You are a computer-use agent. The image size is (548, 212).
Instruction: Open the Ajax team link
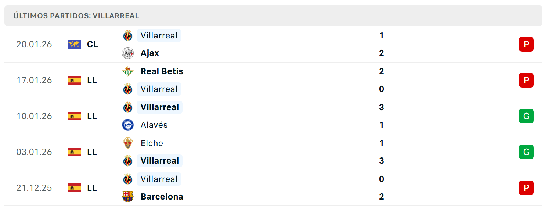[x=150, y=53]
